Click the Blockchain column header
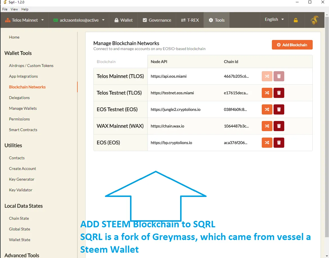This screenshot has height=258, width=329. pyautogui.click(x=106, y=62)
